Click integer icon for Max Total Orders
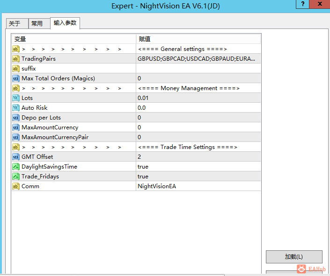Screen dimensions: 330x276 pos(16,78)
